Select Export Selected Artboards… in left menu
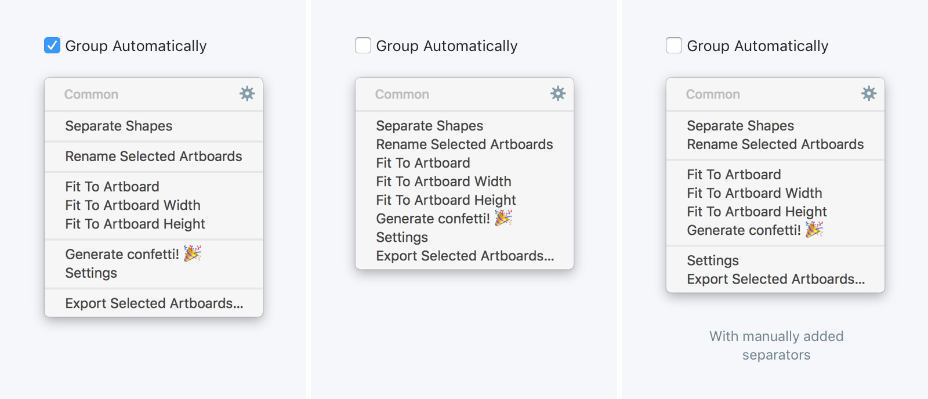The width and height of the screenshot is (928, 399). pos(154,303)
